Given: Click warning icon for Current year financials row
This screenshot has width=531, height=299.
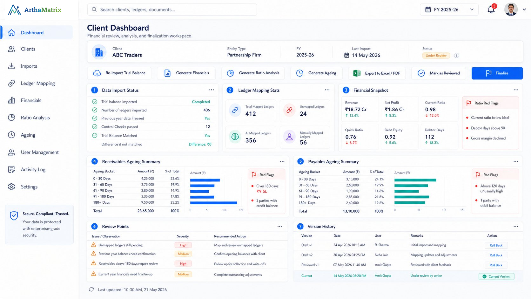Looking at the screenshot, I should point(94,274).
